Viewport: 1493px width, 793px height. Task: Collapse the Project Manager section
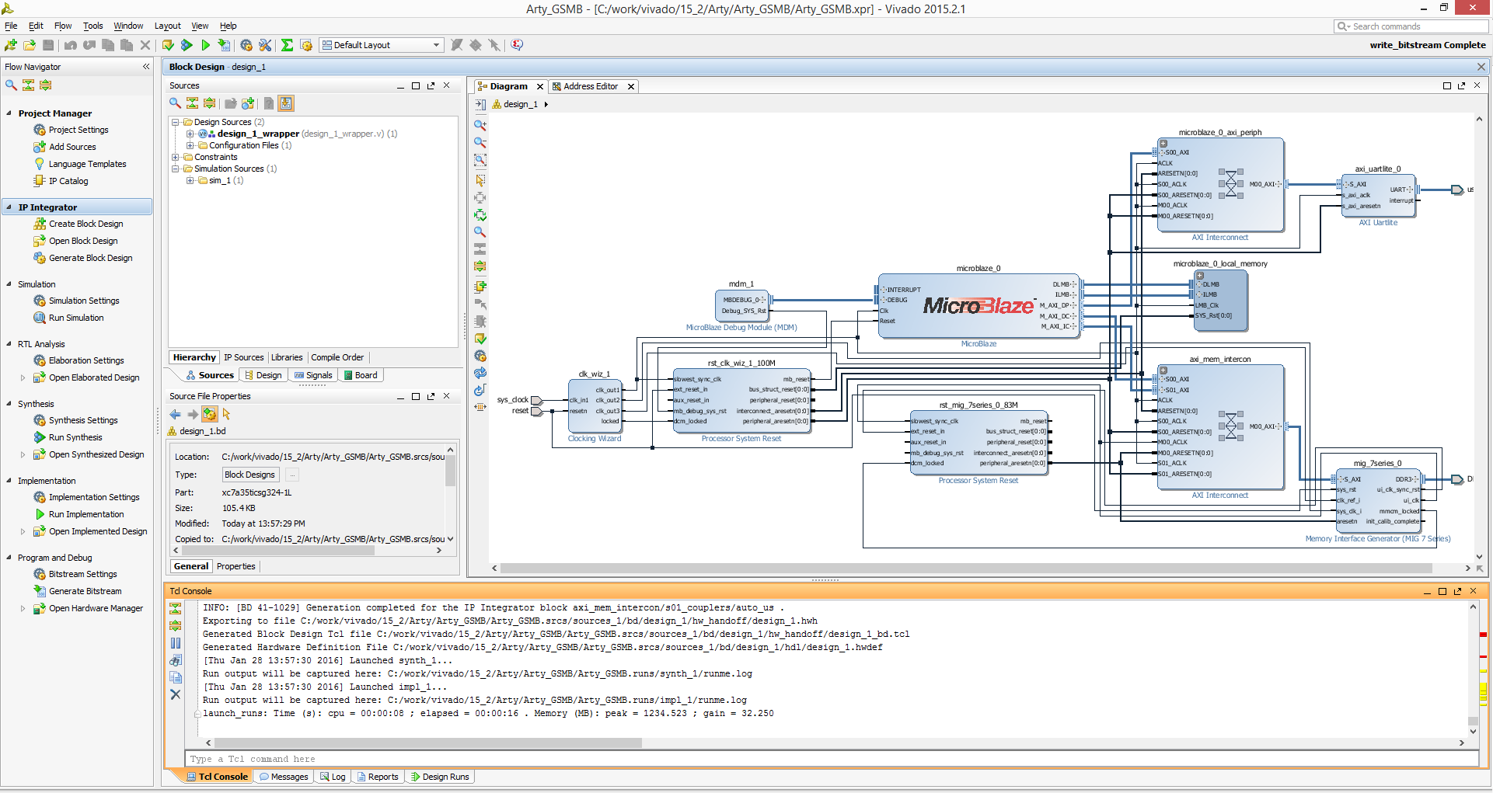(9, 113)
